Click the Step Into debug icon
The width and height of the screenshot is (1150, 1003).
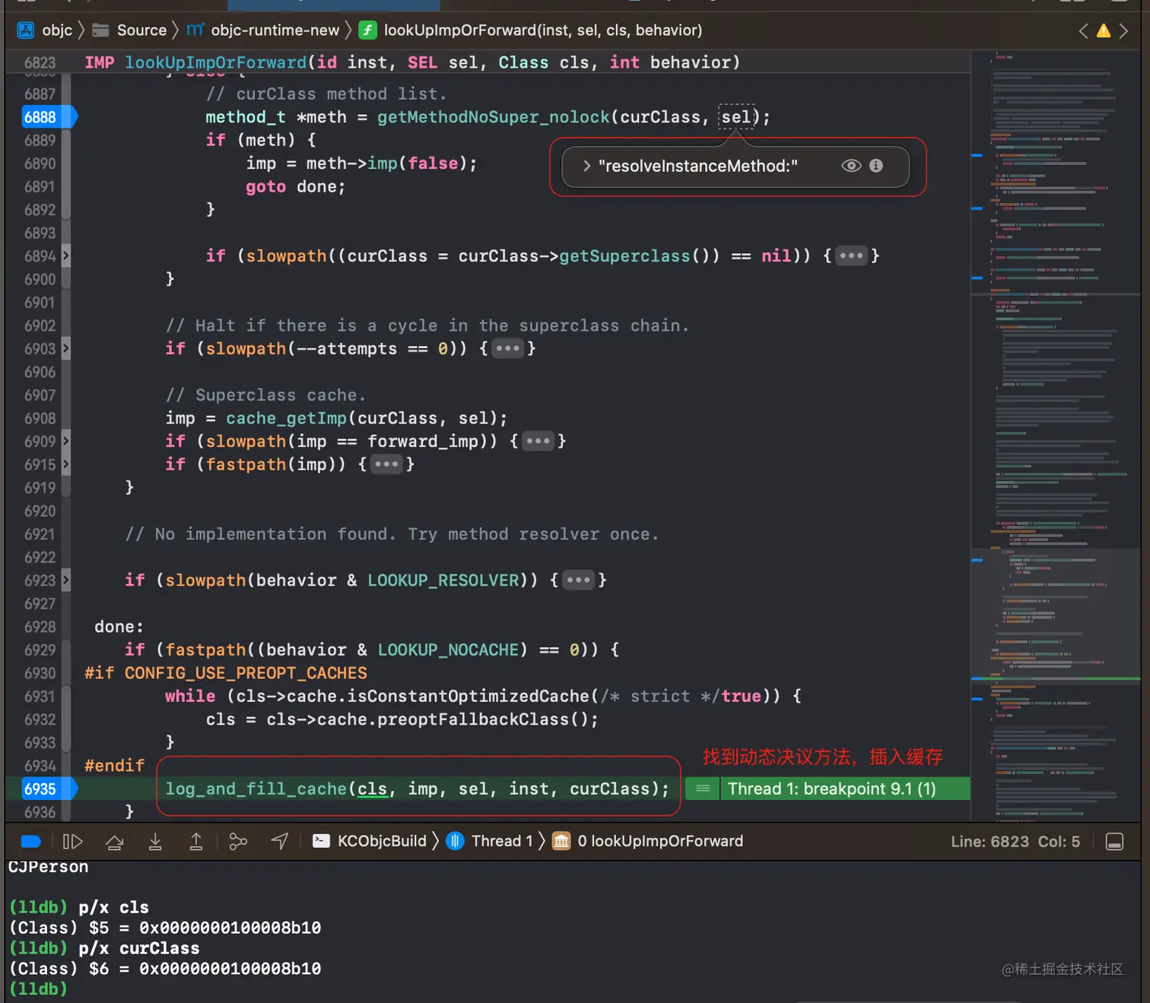[x=155, y=841]
